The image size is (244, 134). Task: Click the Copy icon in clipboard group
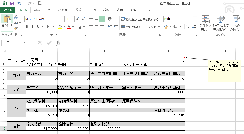[16, 23]
